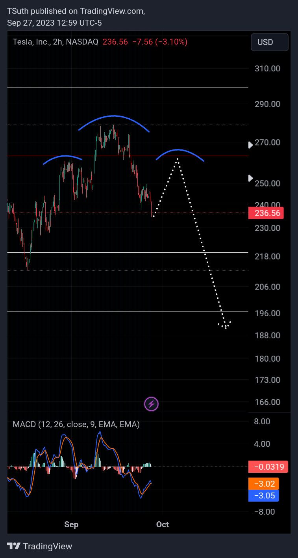Click the blue -3.05 MACD value label

coord(264,496)
